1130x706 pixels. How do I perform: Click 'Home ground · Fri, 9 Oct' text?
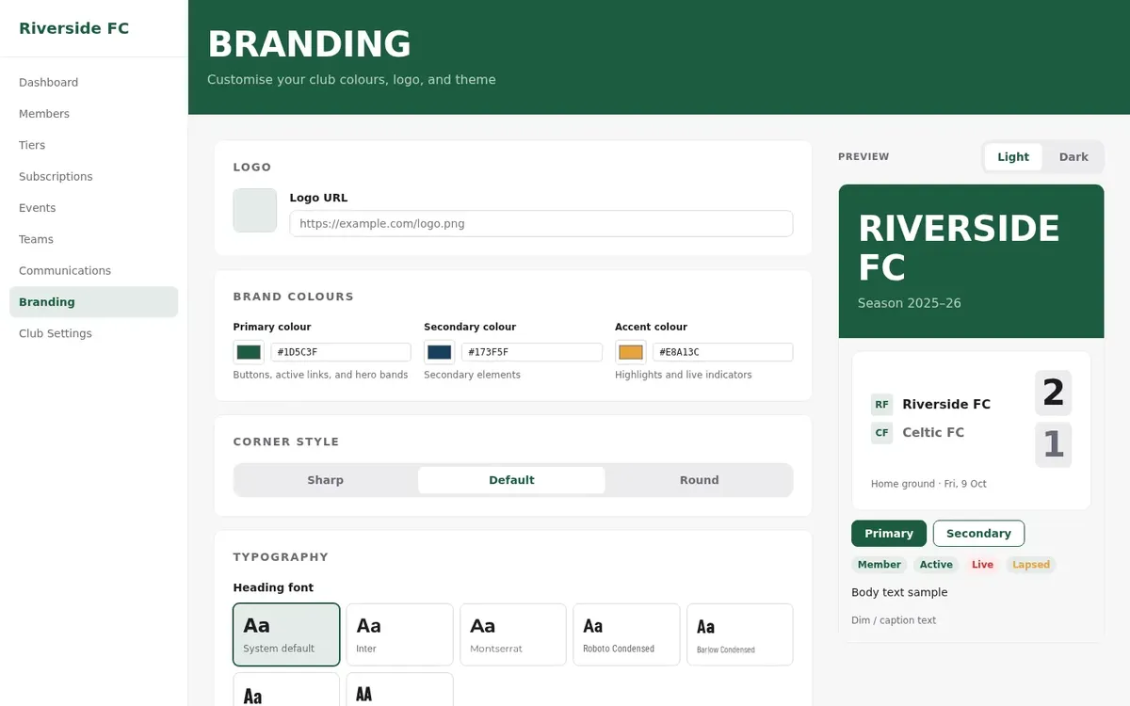pyautogui.click(x=928, y=484)
